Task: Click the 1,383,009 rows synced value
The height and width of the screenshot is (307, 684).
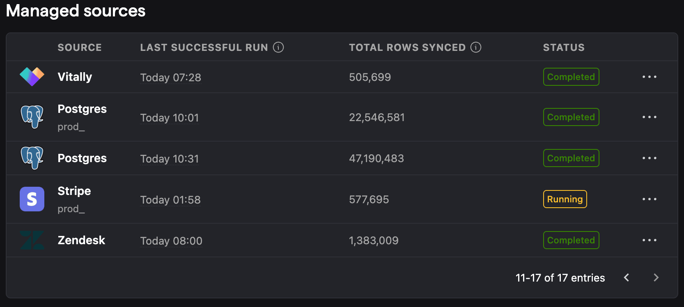Action: [x=374, y=241]
